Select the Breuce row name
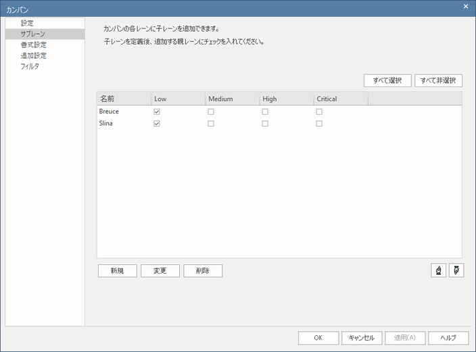 pyautogui.click(x=109, y=111)
